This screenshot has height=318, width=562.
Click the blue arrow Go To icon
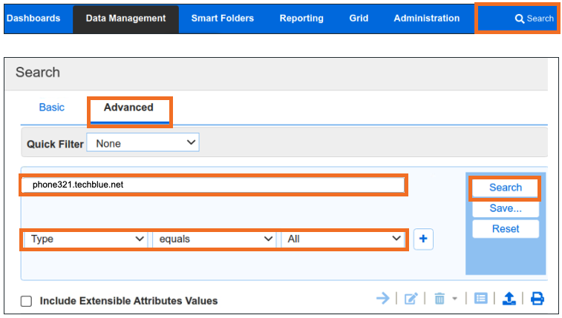tap(383, 298)
